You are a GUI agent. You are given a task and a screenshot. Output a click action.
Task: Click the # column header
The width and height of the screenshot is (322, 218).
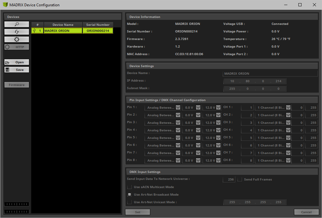37,25
